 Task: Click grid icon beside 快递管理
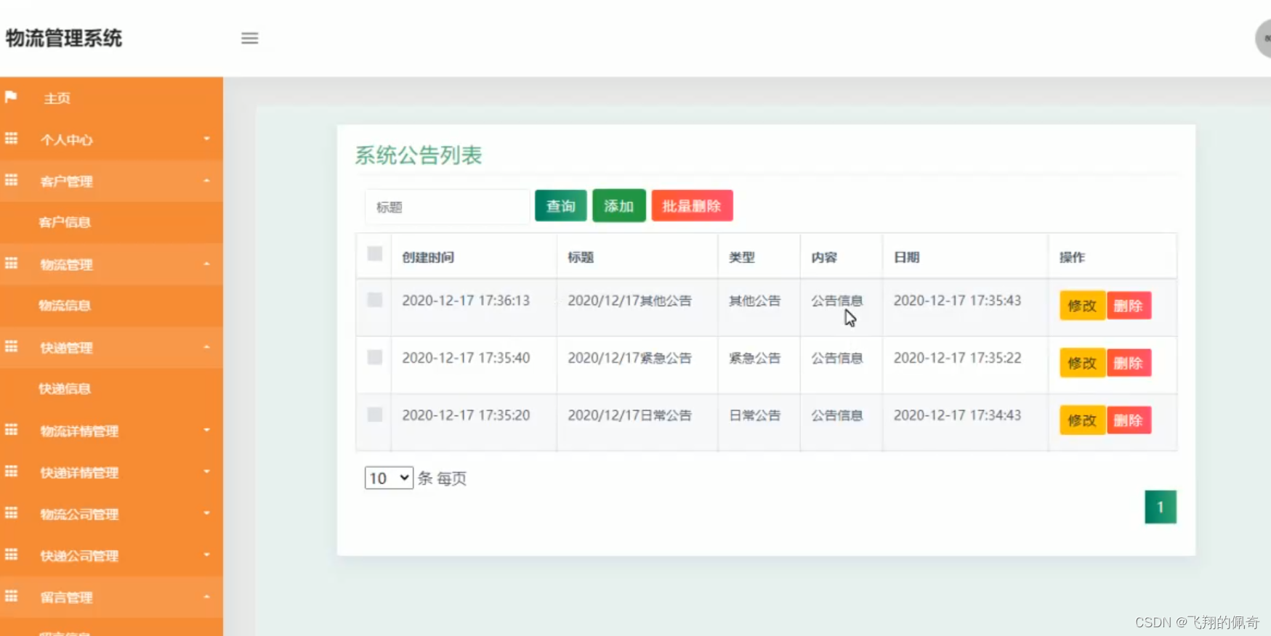(11, 346)
